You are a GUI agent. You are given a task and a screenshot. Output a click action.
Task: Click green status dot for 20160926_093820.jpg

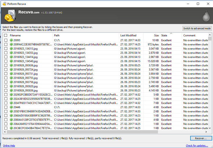point(11,86)
